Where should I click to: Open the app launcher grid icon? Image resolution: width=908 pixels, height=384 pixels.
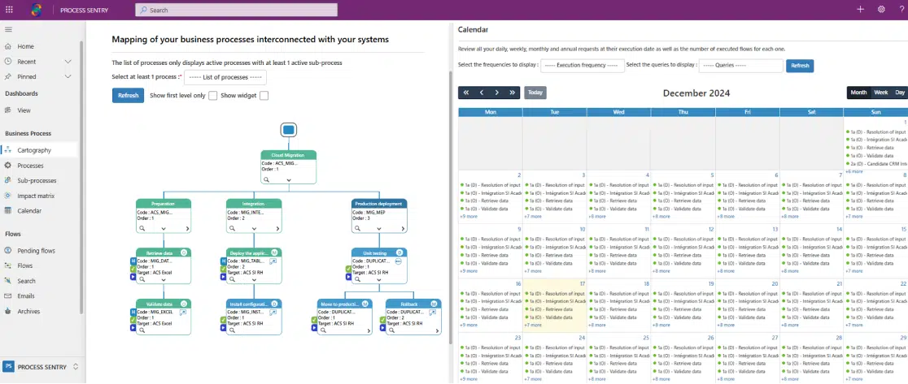click(x=9, y=10)
